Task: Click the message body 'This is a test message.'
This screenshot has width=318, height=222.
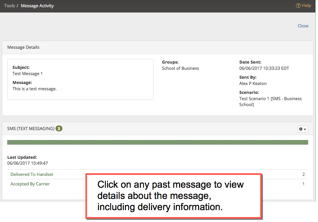Action: tap(34, 89)
